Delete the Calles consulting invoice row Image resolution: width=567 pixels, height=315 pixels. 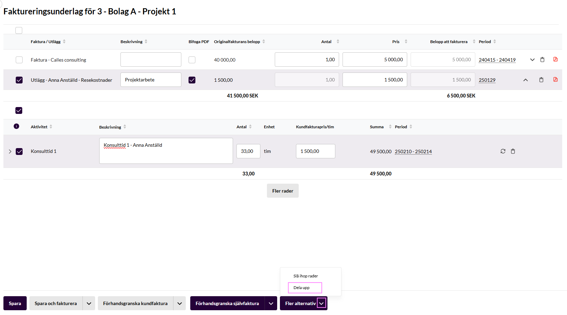click(542, 60)
